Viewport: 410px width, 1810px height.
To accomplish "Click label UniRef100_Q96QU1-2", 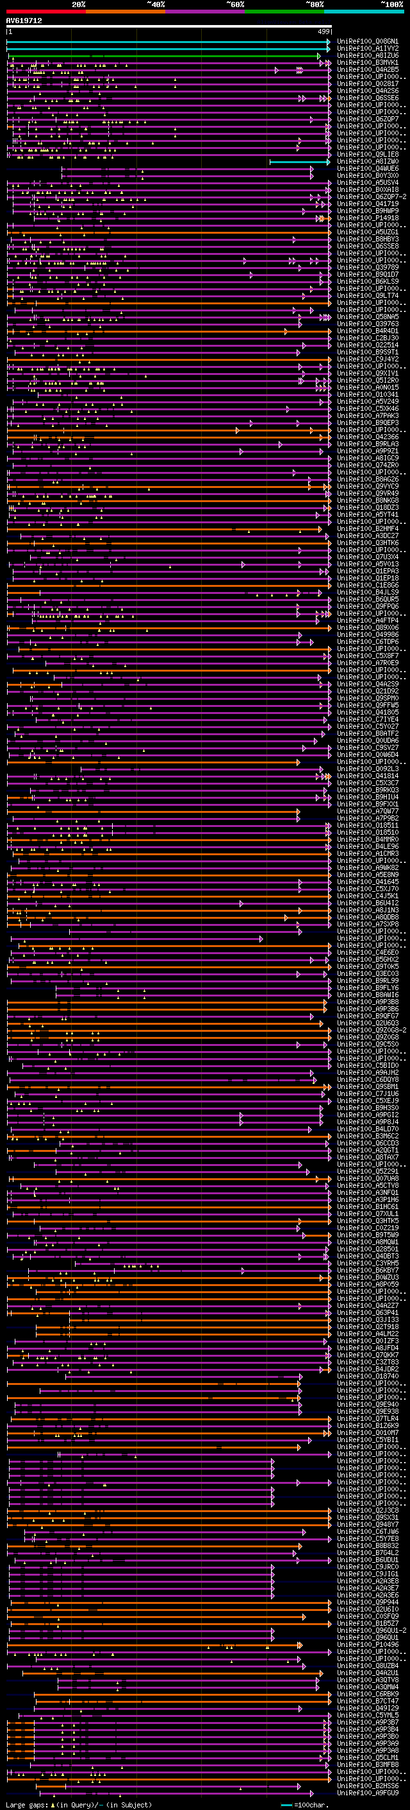I will click(372, 1630).
